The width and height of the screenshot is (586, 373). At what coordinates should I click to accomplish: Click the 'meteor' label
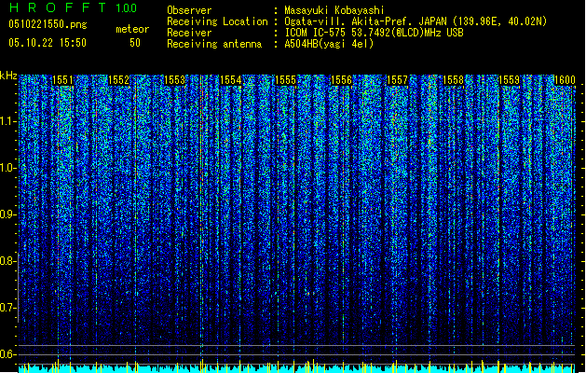(x=132, y=29)
